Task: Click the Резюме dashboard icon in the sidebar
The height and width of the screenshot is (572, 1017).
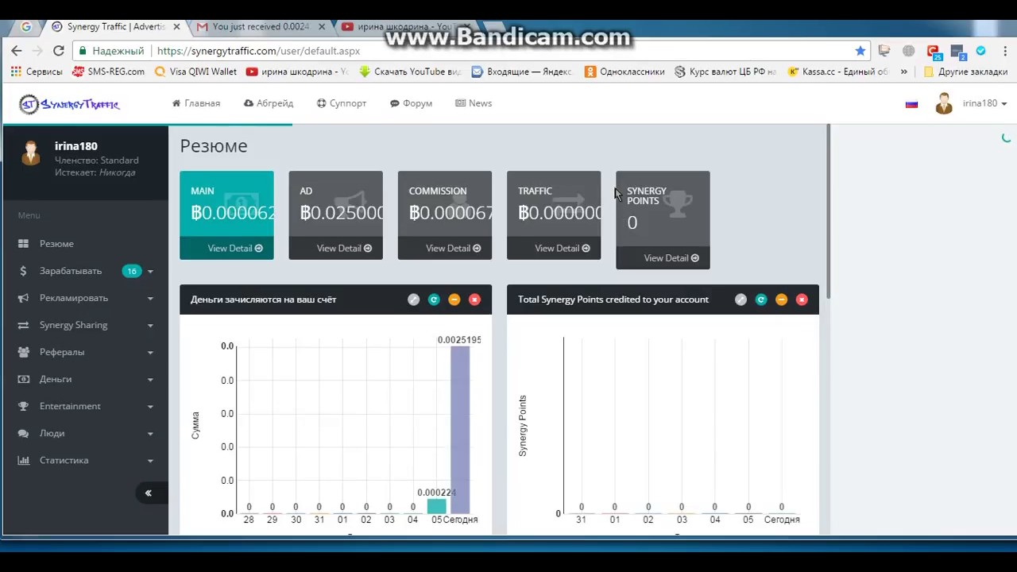Action: 23,244
